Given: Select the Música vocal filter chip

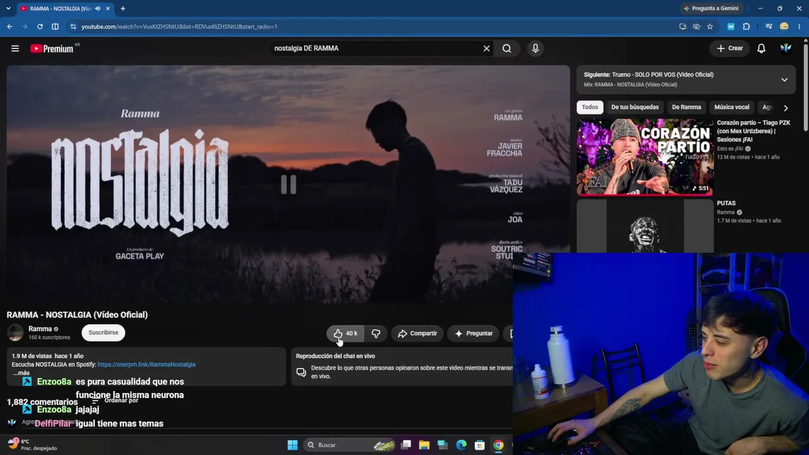Looking at the screenshot, I should pyautogui.click(x=732, y=107).
